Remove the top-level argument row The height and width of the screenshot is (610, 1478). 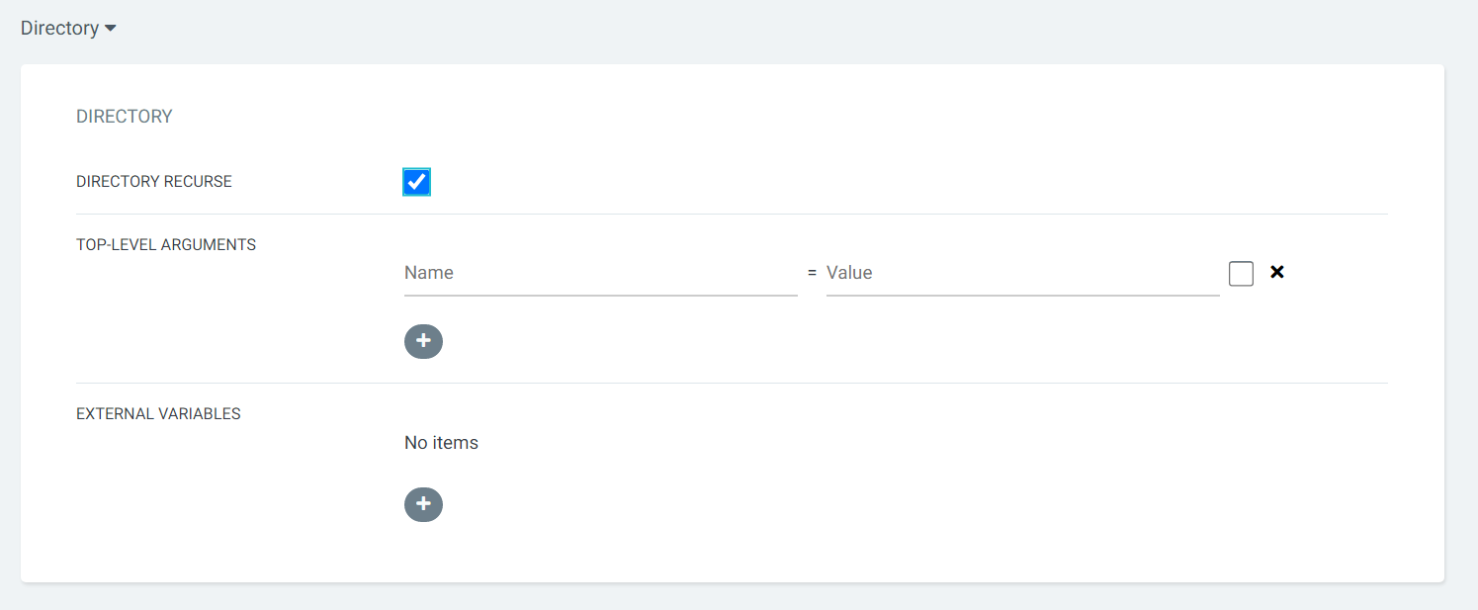pyautogui.click(x=1276, y=272)
